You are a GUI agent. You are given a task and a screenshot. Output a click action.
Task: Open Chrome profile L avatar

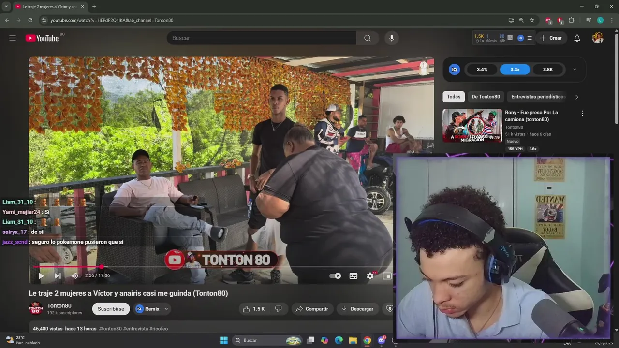[600, 20]
